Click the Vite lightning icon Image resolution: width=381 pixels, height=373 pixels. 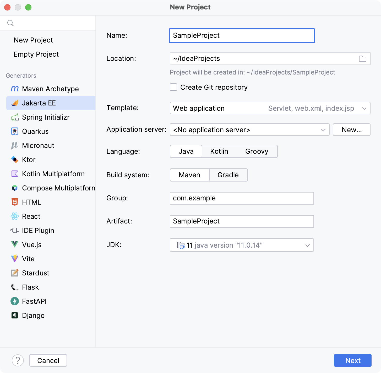(15, 259)
